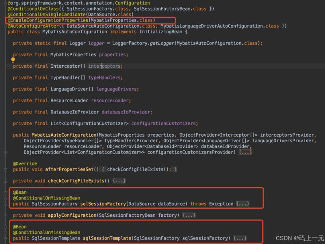Click sqlSessionFactory method name

[x=103, y=204]
